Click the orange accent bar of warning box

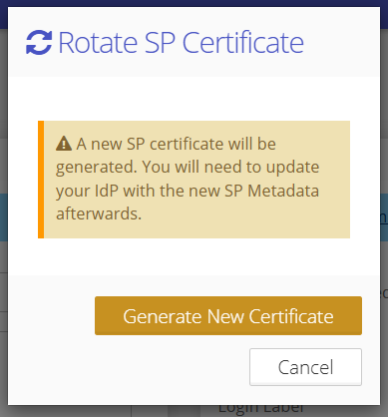[x=41, y=180]
